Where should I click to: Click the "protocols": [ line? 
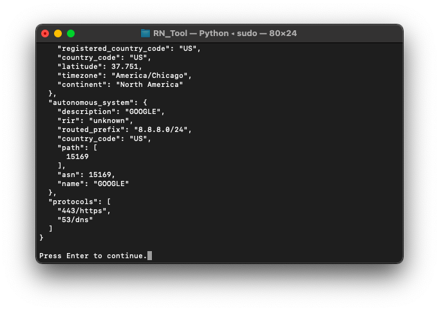[80, 202]
